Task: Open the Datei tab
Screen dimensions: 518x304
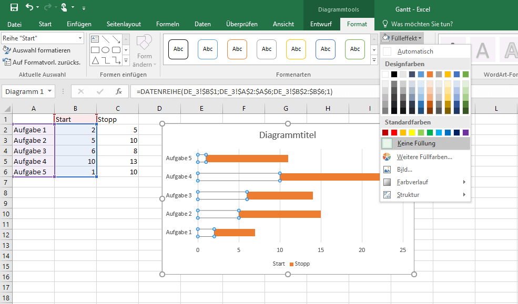Action: (15, 24)
